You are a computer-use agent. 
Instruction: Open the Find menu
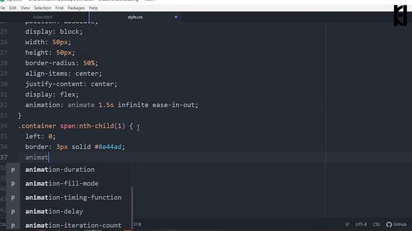(x=59, y=8)
